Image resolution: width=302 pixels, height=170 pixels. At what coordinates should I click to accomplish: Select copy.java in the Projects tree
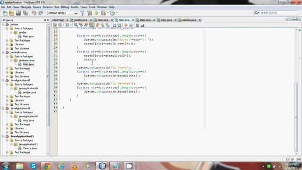[x=28, y=120]
